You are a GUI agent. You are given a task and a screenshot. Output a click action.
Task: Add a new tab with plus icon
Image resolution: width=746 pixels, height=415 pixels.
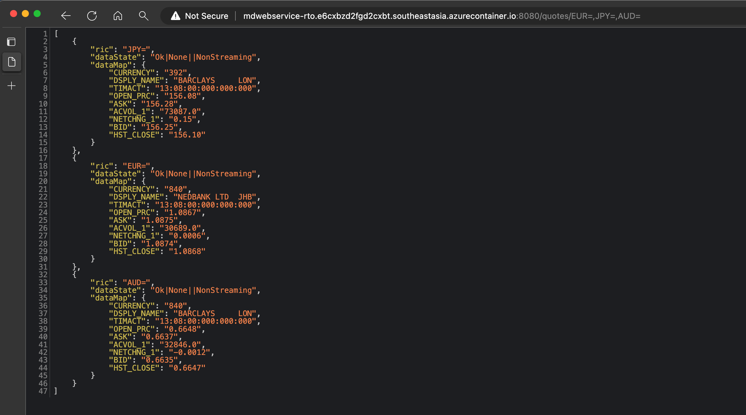(x=11, y=86)
